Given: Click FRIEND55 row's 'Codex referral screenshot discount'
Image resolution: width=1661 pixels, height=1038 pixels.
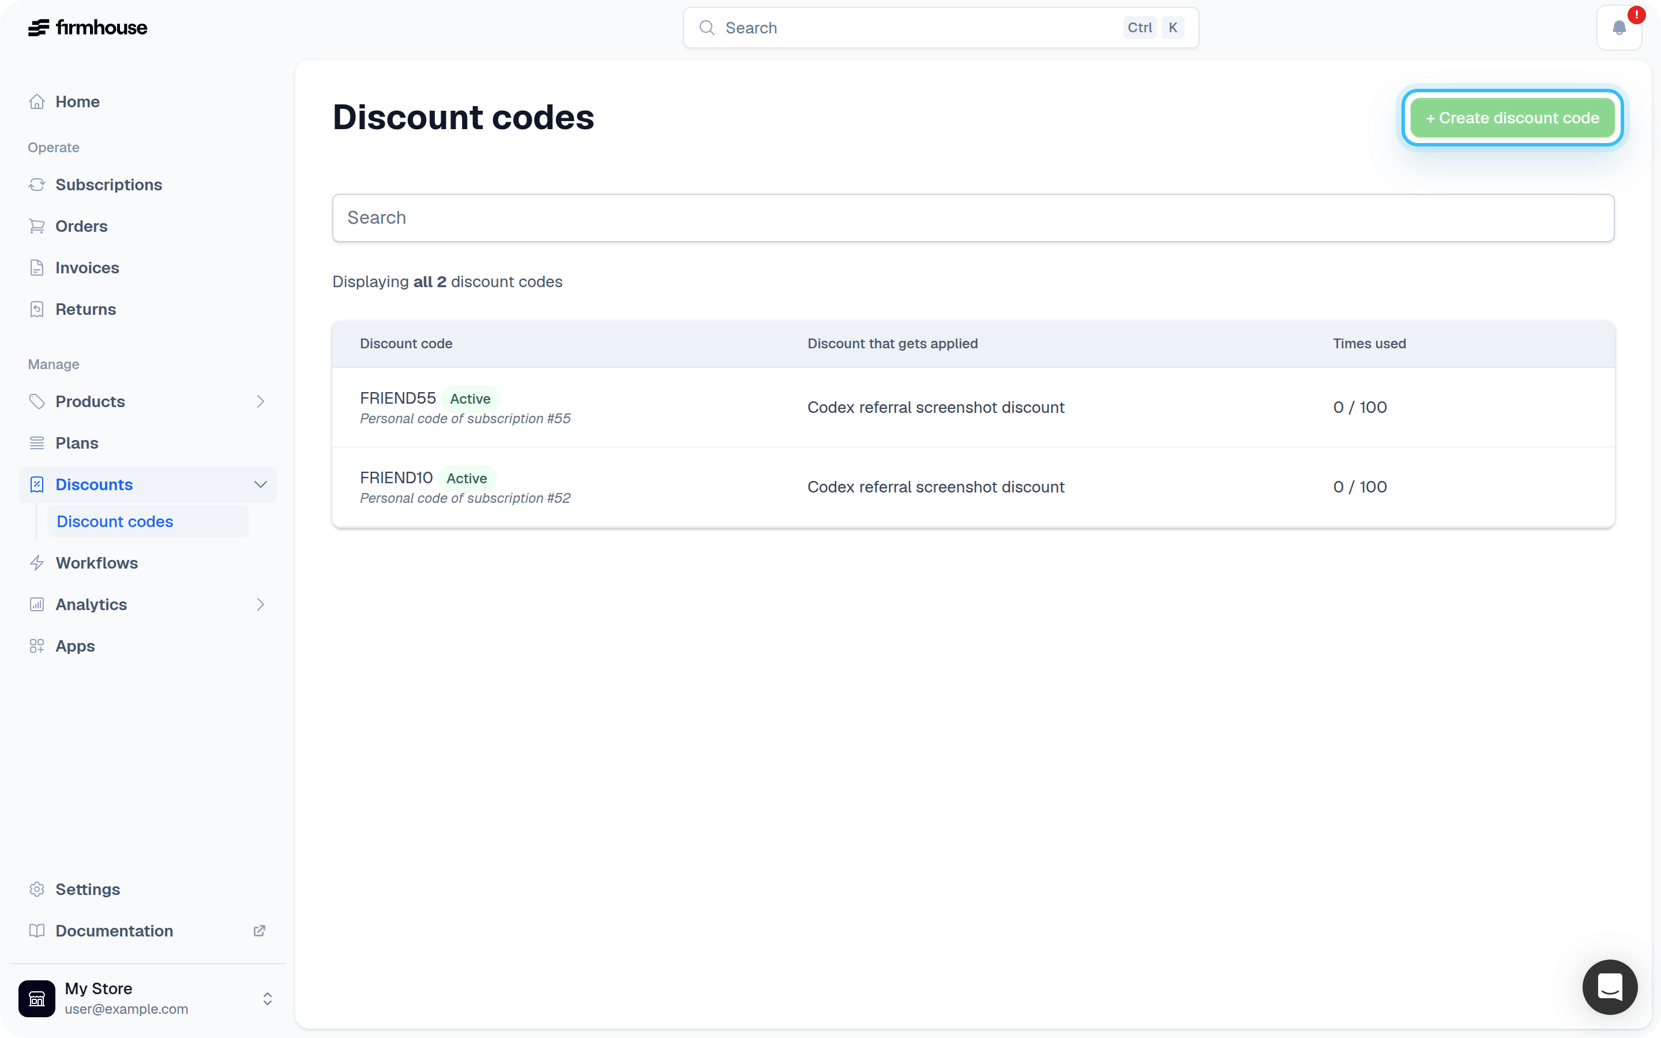Looking at the screenshot, I should click(935, 407).
